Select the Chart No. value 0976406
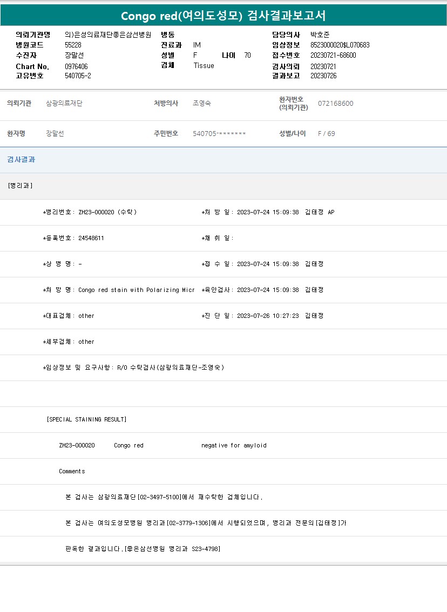The width and height of the screenshot is (447, 612). [76, 66]
